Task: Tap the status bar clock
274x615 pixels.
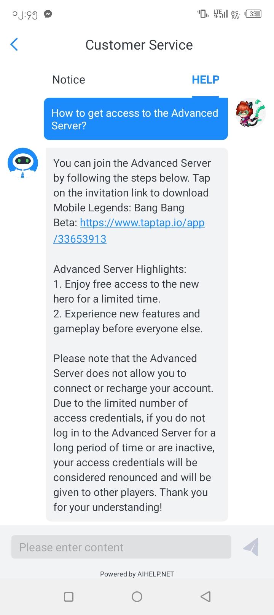Action: (25, 15)
